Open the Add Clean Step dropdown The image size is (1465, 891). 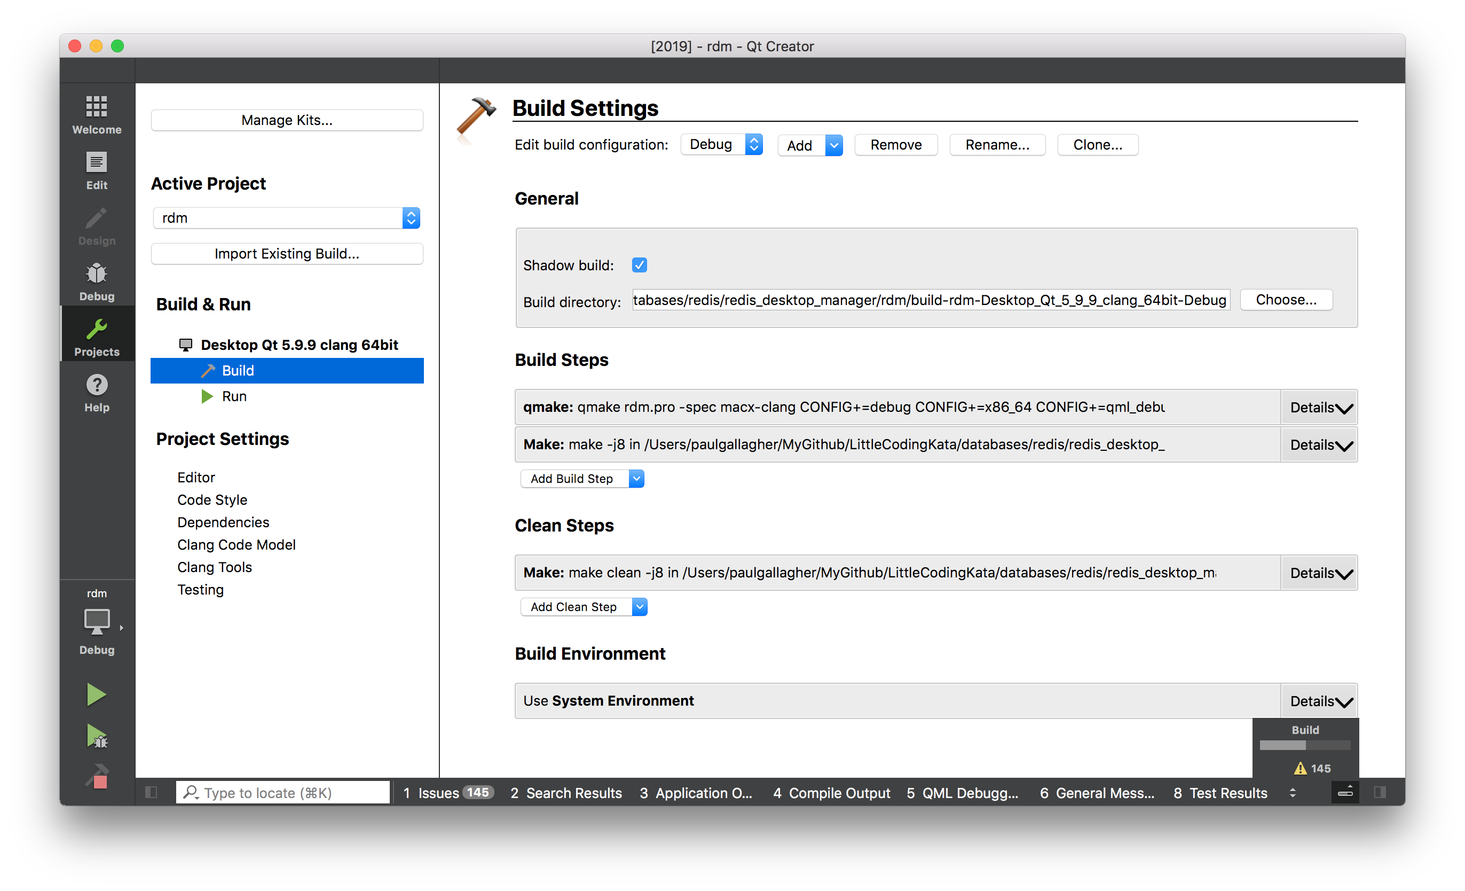pos(584,607)
